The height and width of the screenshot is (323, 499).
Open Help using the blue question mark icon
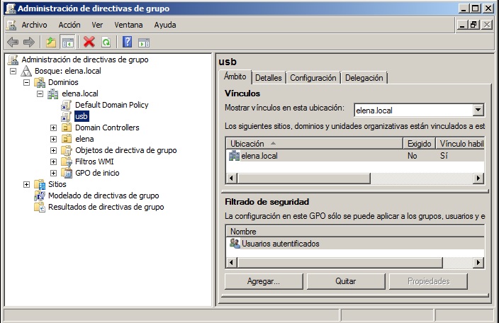128,42
